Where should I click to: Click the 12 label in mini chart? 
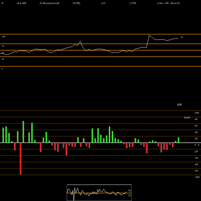coord(129,195)
